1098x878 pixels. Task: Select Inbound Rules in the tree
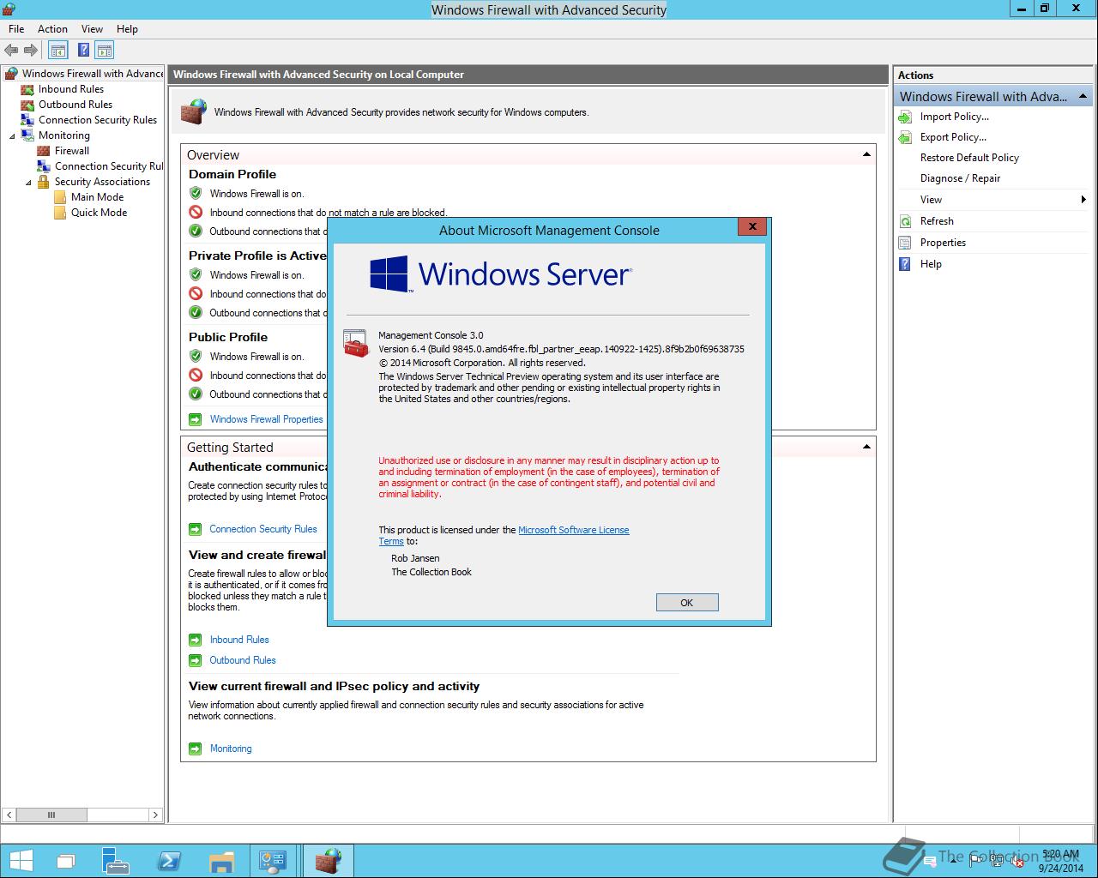(x=71, y=89)
